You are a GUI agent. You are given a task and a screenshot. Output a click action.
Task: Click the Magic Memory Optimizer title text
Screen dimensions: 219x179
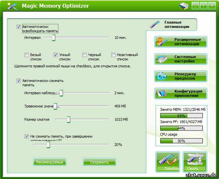click(55, 6)
